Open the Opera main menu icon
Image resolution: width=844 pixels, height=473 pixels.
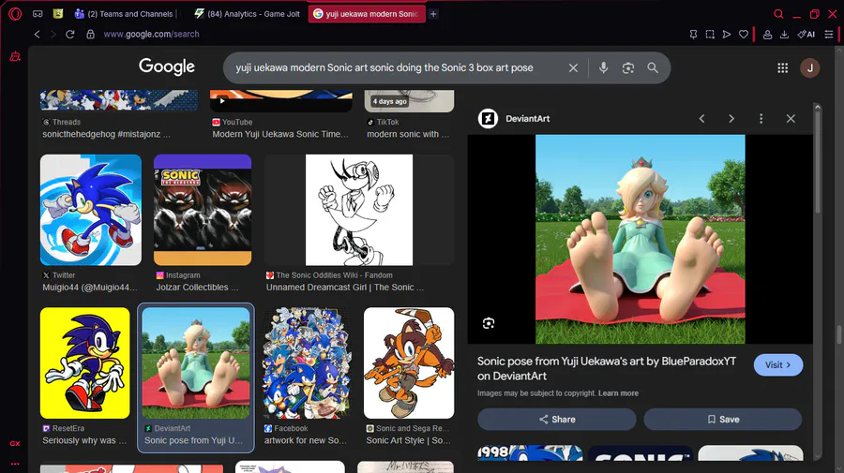[15, 14]
